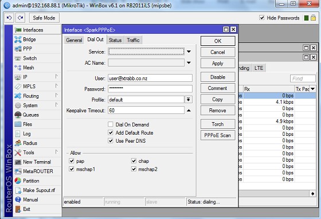The width and height of the screenshot is (321, 219).
Task: Expand the IP submenu arrow
Action: tap(57, 77)
